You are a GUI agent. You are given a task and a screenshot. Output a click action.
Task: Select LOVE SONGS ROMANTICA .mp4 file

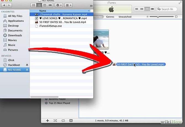(62, 18)
